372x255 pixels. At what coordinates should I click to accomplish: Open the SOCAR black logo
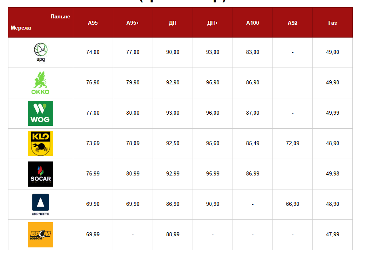tap(40, 174)
